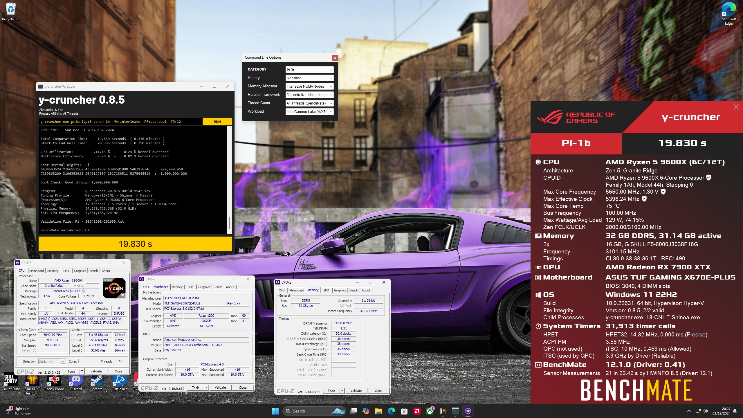Expand the Memory Allocator dropdown
Image resolution: width=743 pixels, height=418 pixels.
click(x=309, y=87)
